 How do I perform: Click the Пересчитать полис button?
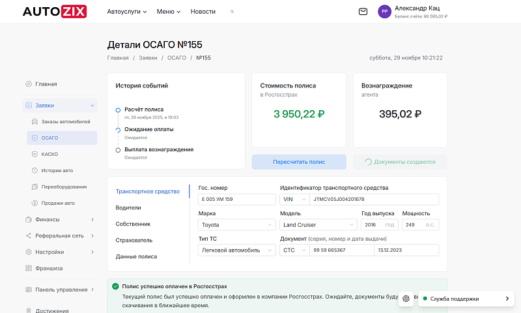click(299, 162)
